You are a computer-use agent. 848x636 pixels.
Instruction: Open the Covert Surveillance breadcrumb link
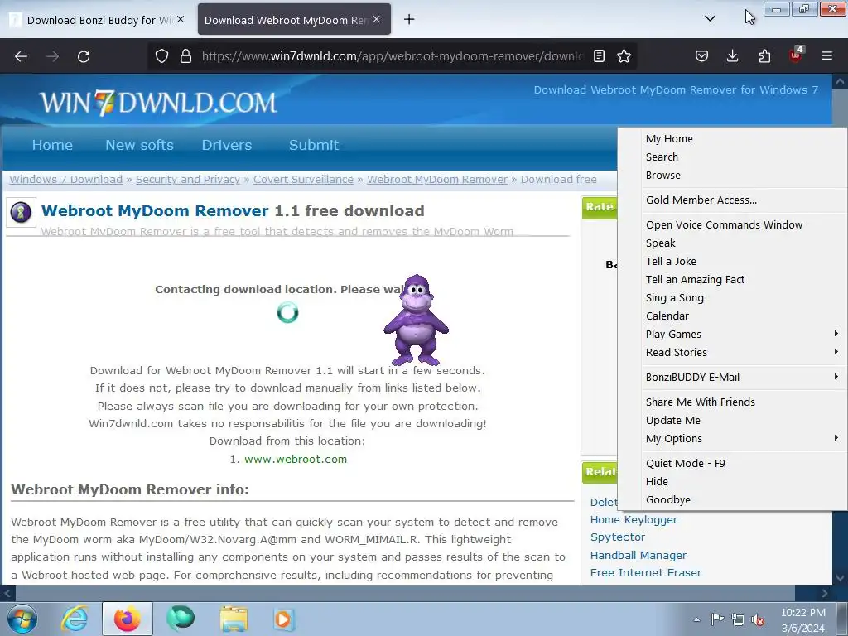[303, 180]
